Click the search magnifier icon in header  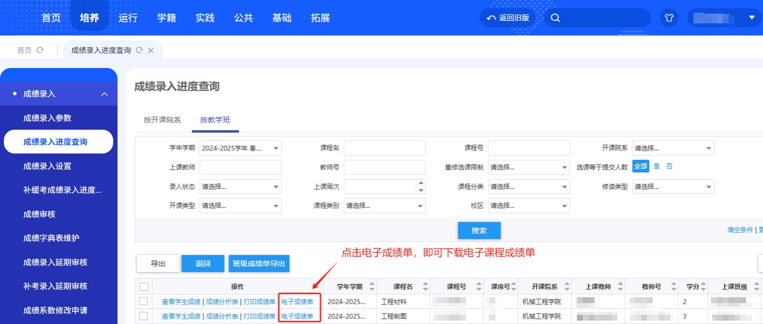(x=555, y=18)
